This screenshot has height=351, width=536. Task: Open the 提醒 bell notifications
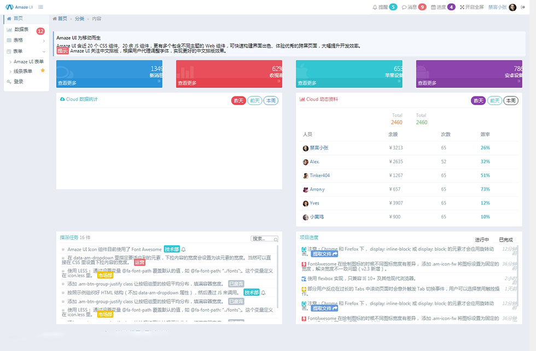(384, 7)
